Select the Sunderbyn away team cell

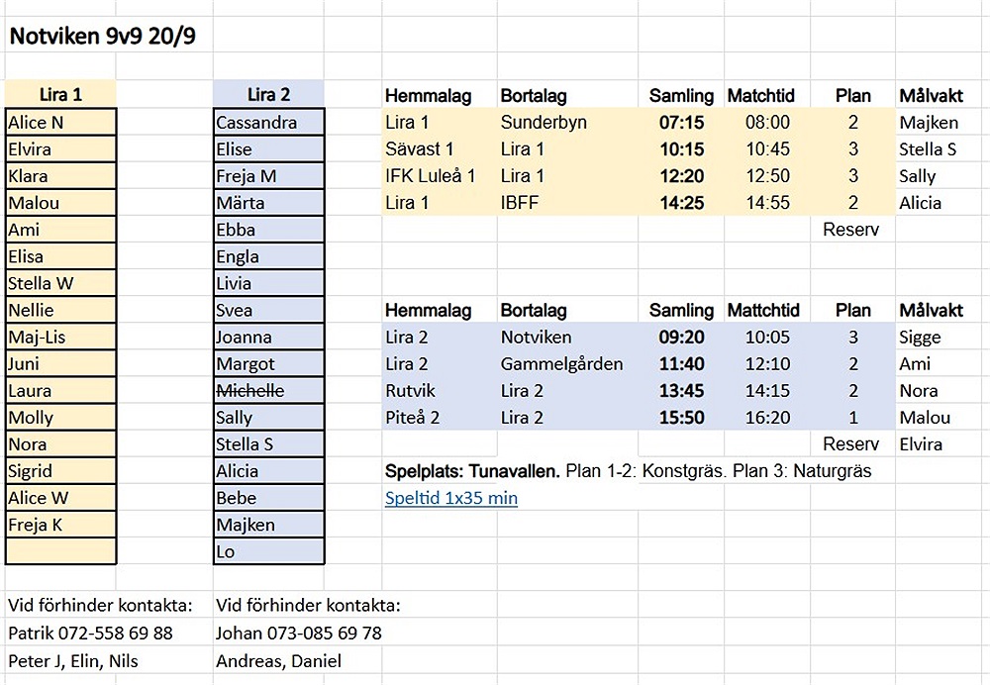pyautogui.click(x=544, y=123)
